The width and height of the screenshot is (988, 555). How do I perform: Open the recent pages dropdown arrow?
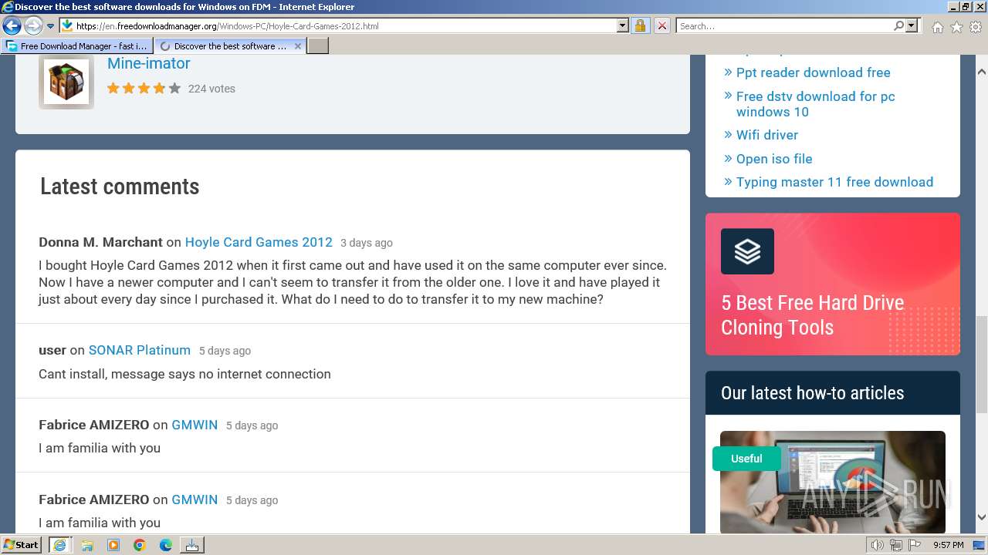[50, 26]
